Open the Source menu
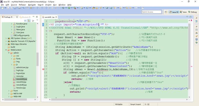 [14, 5]
